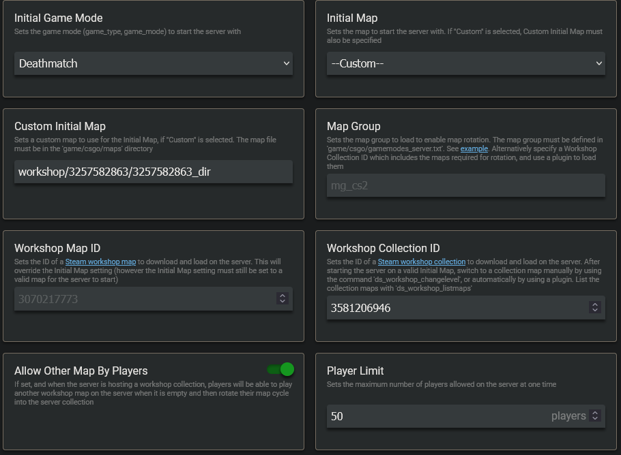Toggle Allow Other Map By Players switch

click(280, 369)
